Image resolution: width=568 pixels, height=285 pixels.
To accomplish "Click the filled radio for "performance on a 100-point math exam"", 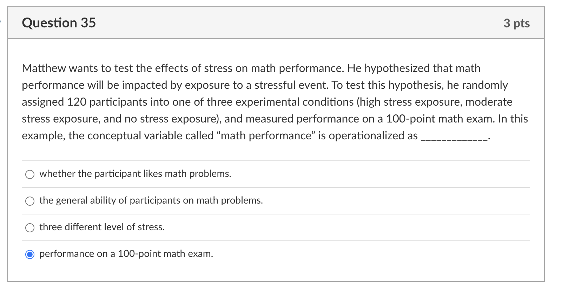I will coord(30,254).
